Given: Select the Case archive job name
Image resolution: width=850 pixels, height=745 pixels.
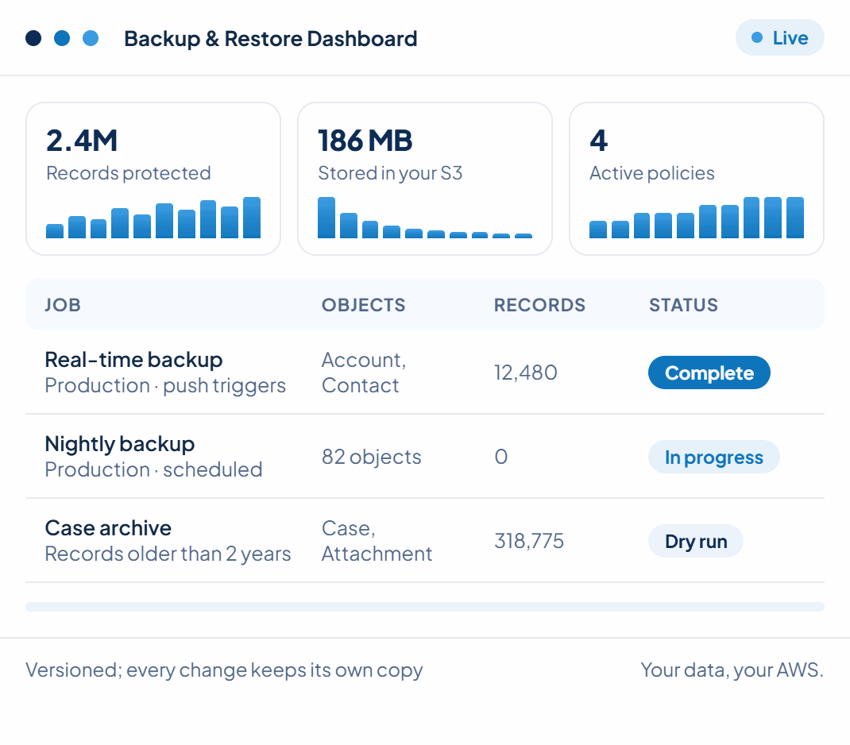Looking at the screenshot, I should click(x=108, y=528).
